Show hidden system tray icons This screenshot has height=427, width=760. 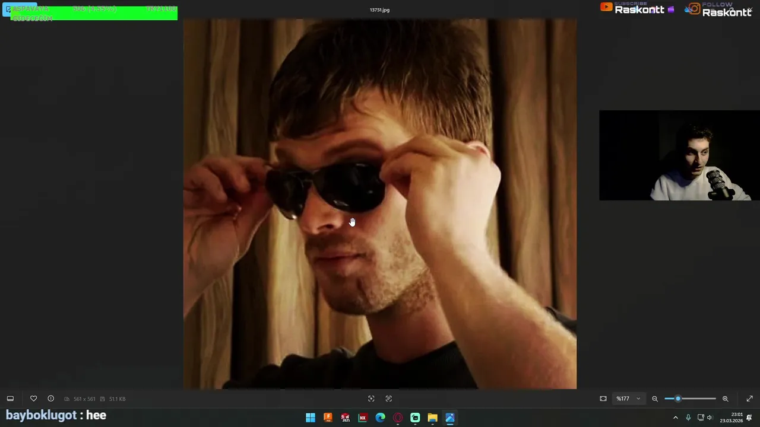tap(675, 418)
